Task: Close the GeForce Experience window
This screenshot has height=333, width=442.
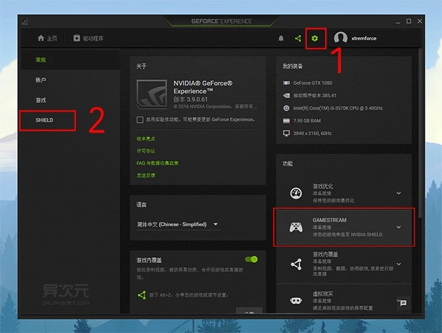Action: point(420,21)
